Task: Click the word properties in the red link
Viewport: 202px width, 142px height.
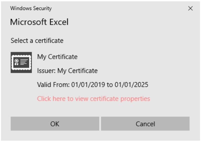Action: tap(135, 99)
